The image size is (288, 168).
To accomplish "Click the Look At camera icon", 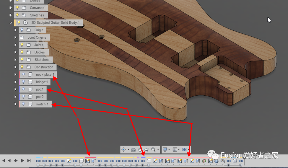I will coord(133,150).
